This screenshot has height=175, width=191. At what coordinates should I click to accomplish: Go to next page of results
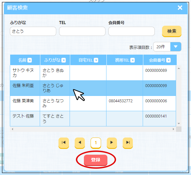[x=111, y=143]
